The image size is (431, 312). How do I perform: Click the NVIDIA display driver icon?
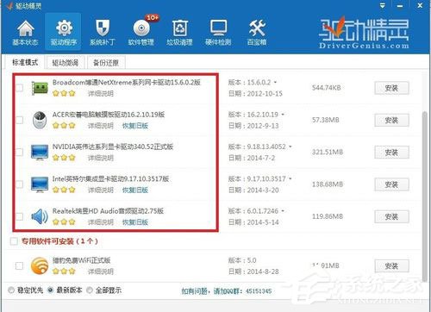point(40,153)
